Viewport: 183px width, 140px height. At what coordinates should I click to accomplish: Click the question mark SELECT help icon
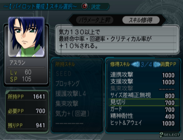170,135
